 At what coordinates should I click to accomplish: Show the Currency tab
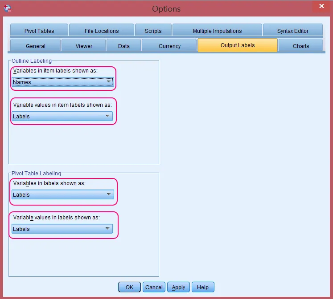point(169,46)
